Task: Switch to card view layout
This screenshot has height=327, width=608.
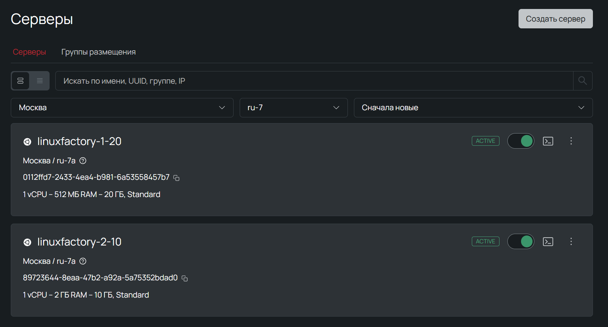Action: coord(20,81)
